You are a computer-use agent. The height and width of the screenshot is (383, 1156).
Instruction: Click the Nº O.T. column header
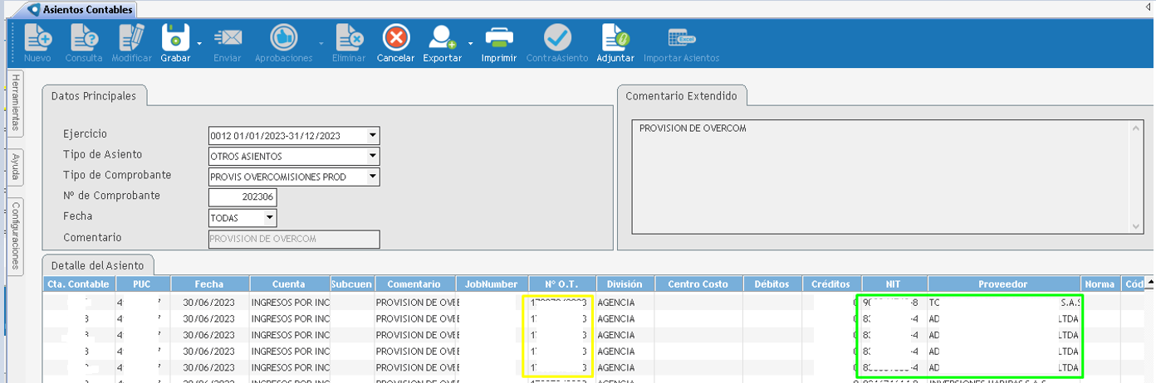point(561,284)
